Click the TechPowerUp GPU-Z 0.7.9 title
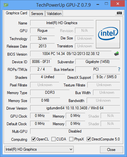The height and width of the screenshot is (157, 127). click(63, 5)
